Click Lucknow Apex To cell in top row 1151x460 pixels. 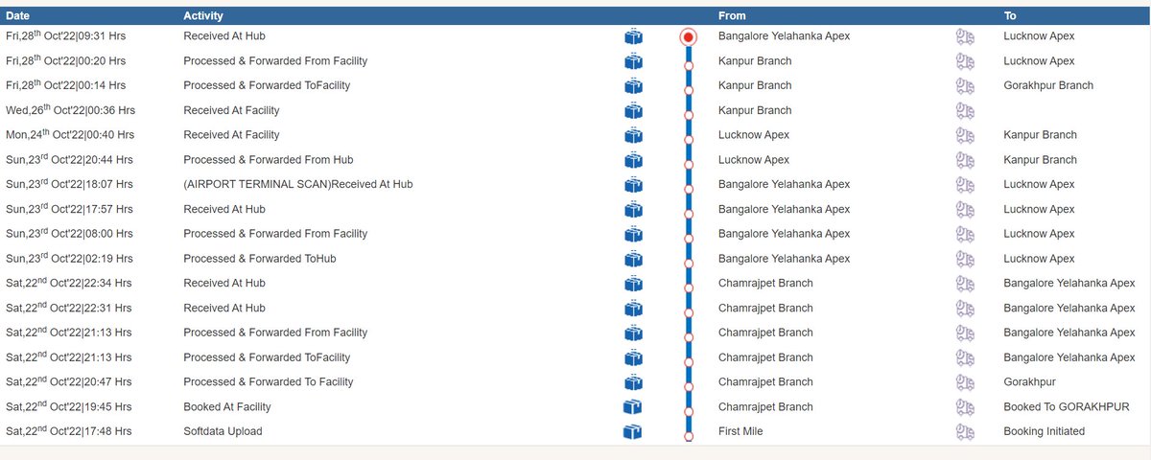pyautogui.click(x=1039, y=36)
